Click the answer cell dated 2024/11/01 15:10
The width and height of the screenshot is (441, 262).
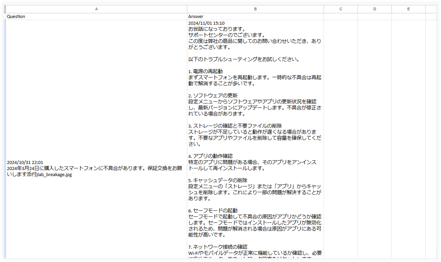[255, 139]
